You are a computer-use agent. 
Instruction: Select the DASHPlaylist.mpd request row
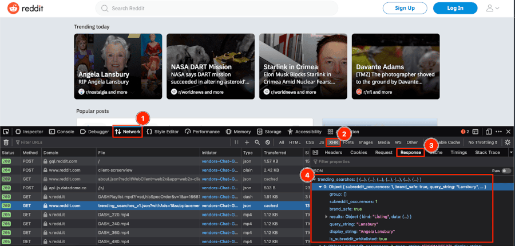(x=155, y=197)
